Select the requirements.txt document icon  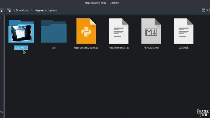[119, 31]
